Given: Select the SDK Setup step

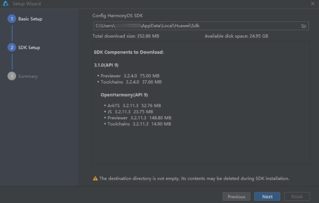Looking at the screenshot, I should click(29, 48).
